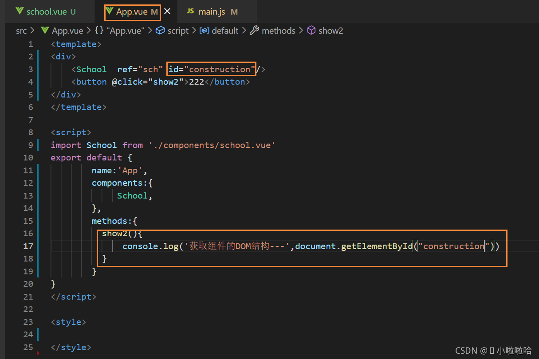Click console.log on line 17
The width and height of the screenshot is (539, 359).
click(x=150, y=246)
